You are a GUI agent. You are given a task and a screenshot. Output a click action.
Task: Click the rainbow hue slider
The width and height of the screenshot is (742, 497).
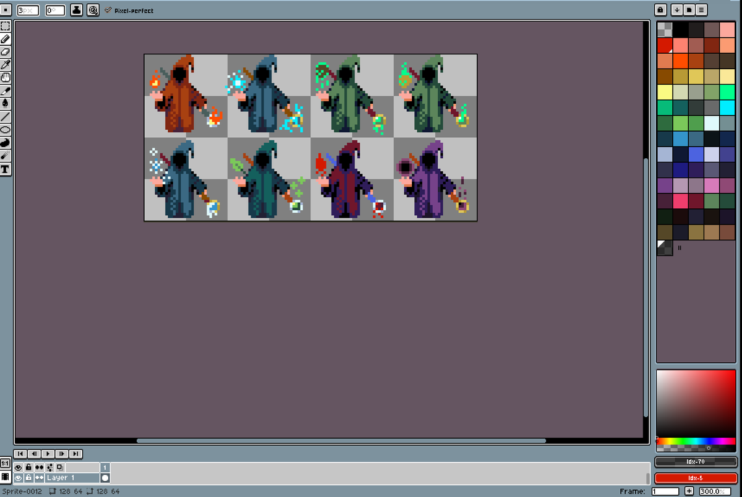click(696, 441)
